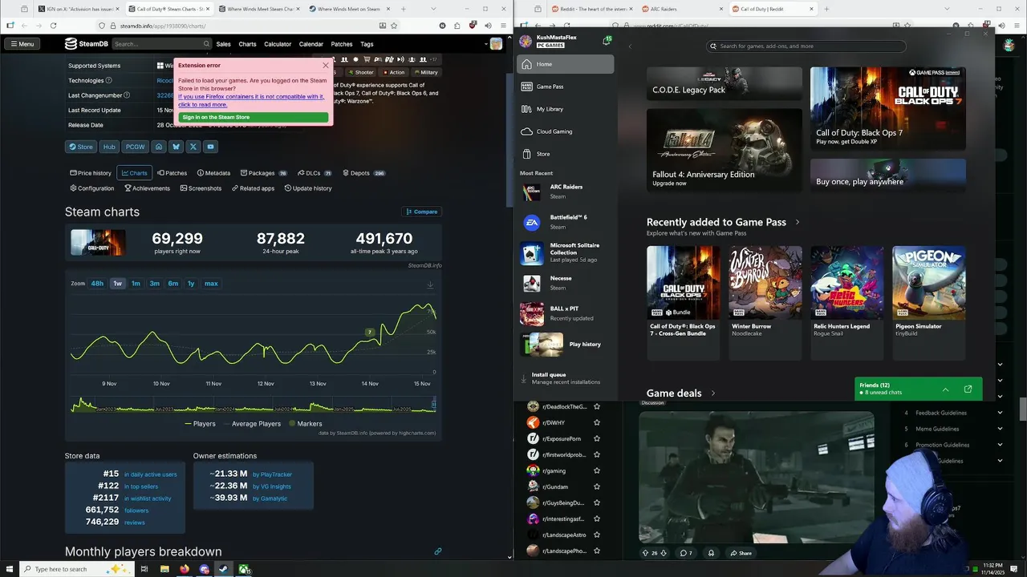Open My Library in Xbox sidebar
Image resolution: width=1027 pixels, height=577 pixels.
point(566,109)
